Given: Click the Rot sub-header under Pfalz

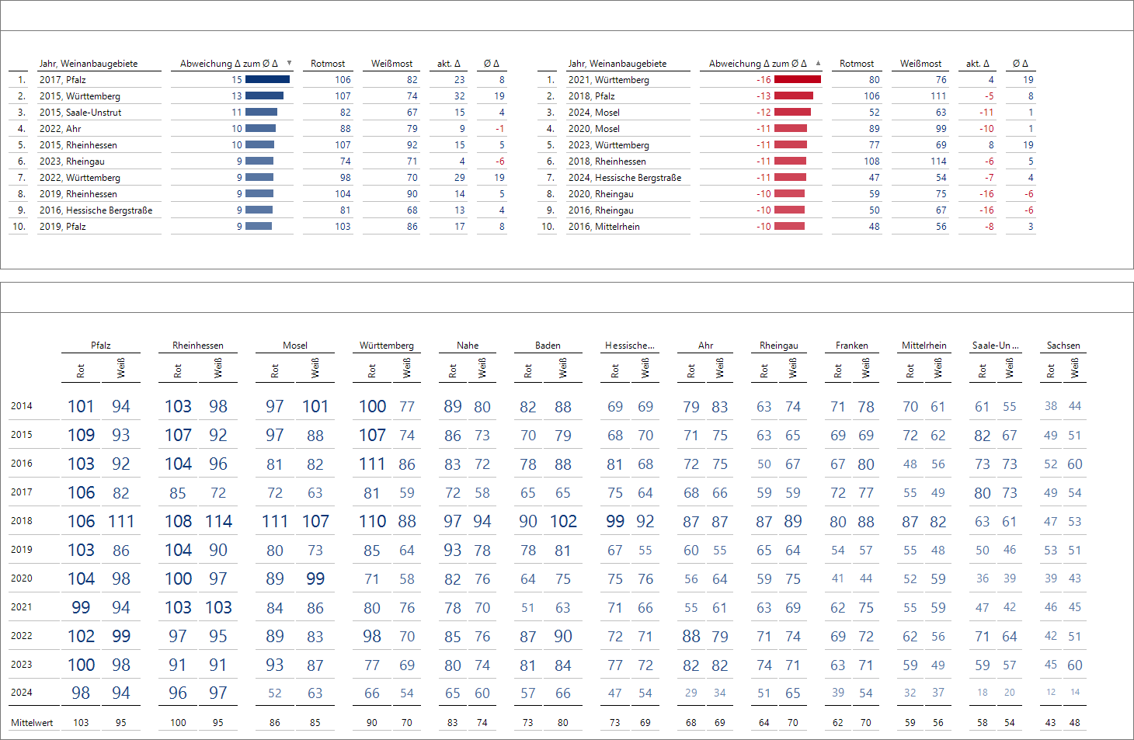Looking at the screenshot, I should (81, 371).
